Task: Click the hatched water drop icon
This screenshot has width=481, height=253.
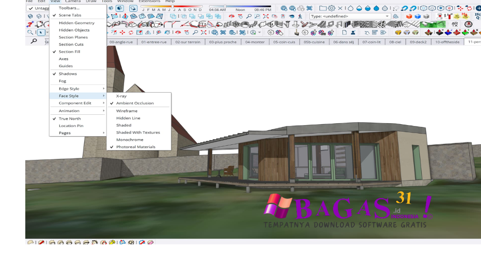Action: 385,8
